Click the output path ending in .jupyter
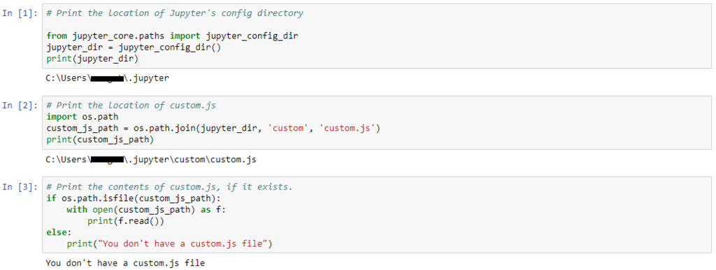This screenshot has height=270, width=716. click(107, 78)
